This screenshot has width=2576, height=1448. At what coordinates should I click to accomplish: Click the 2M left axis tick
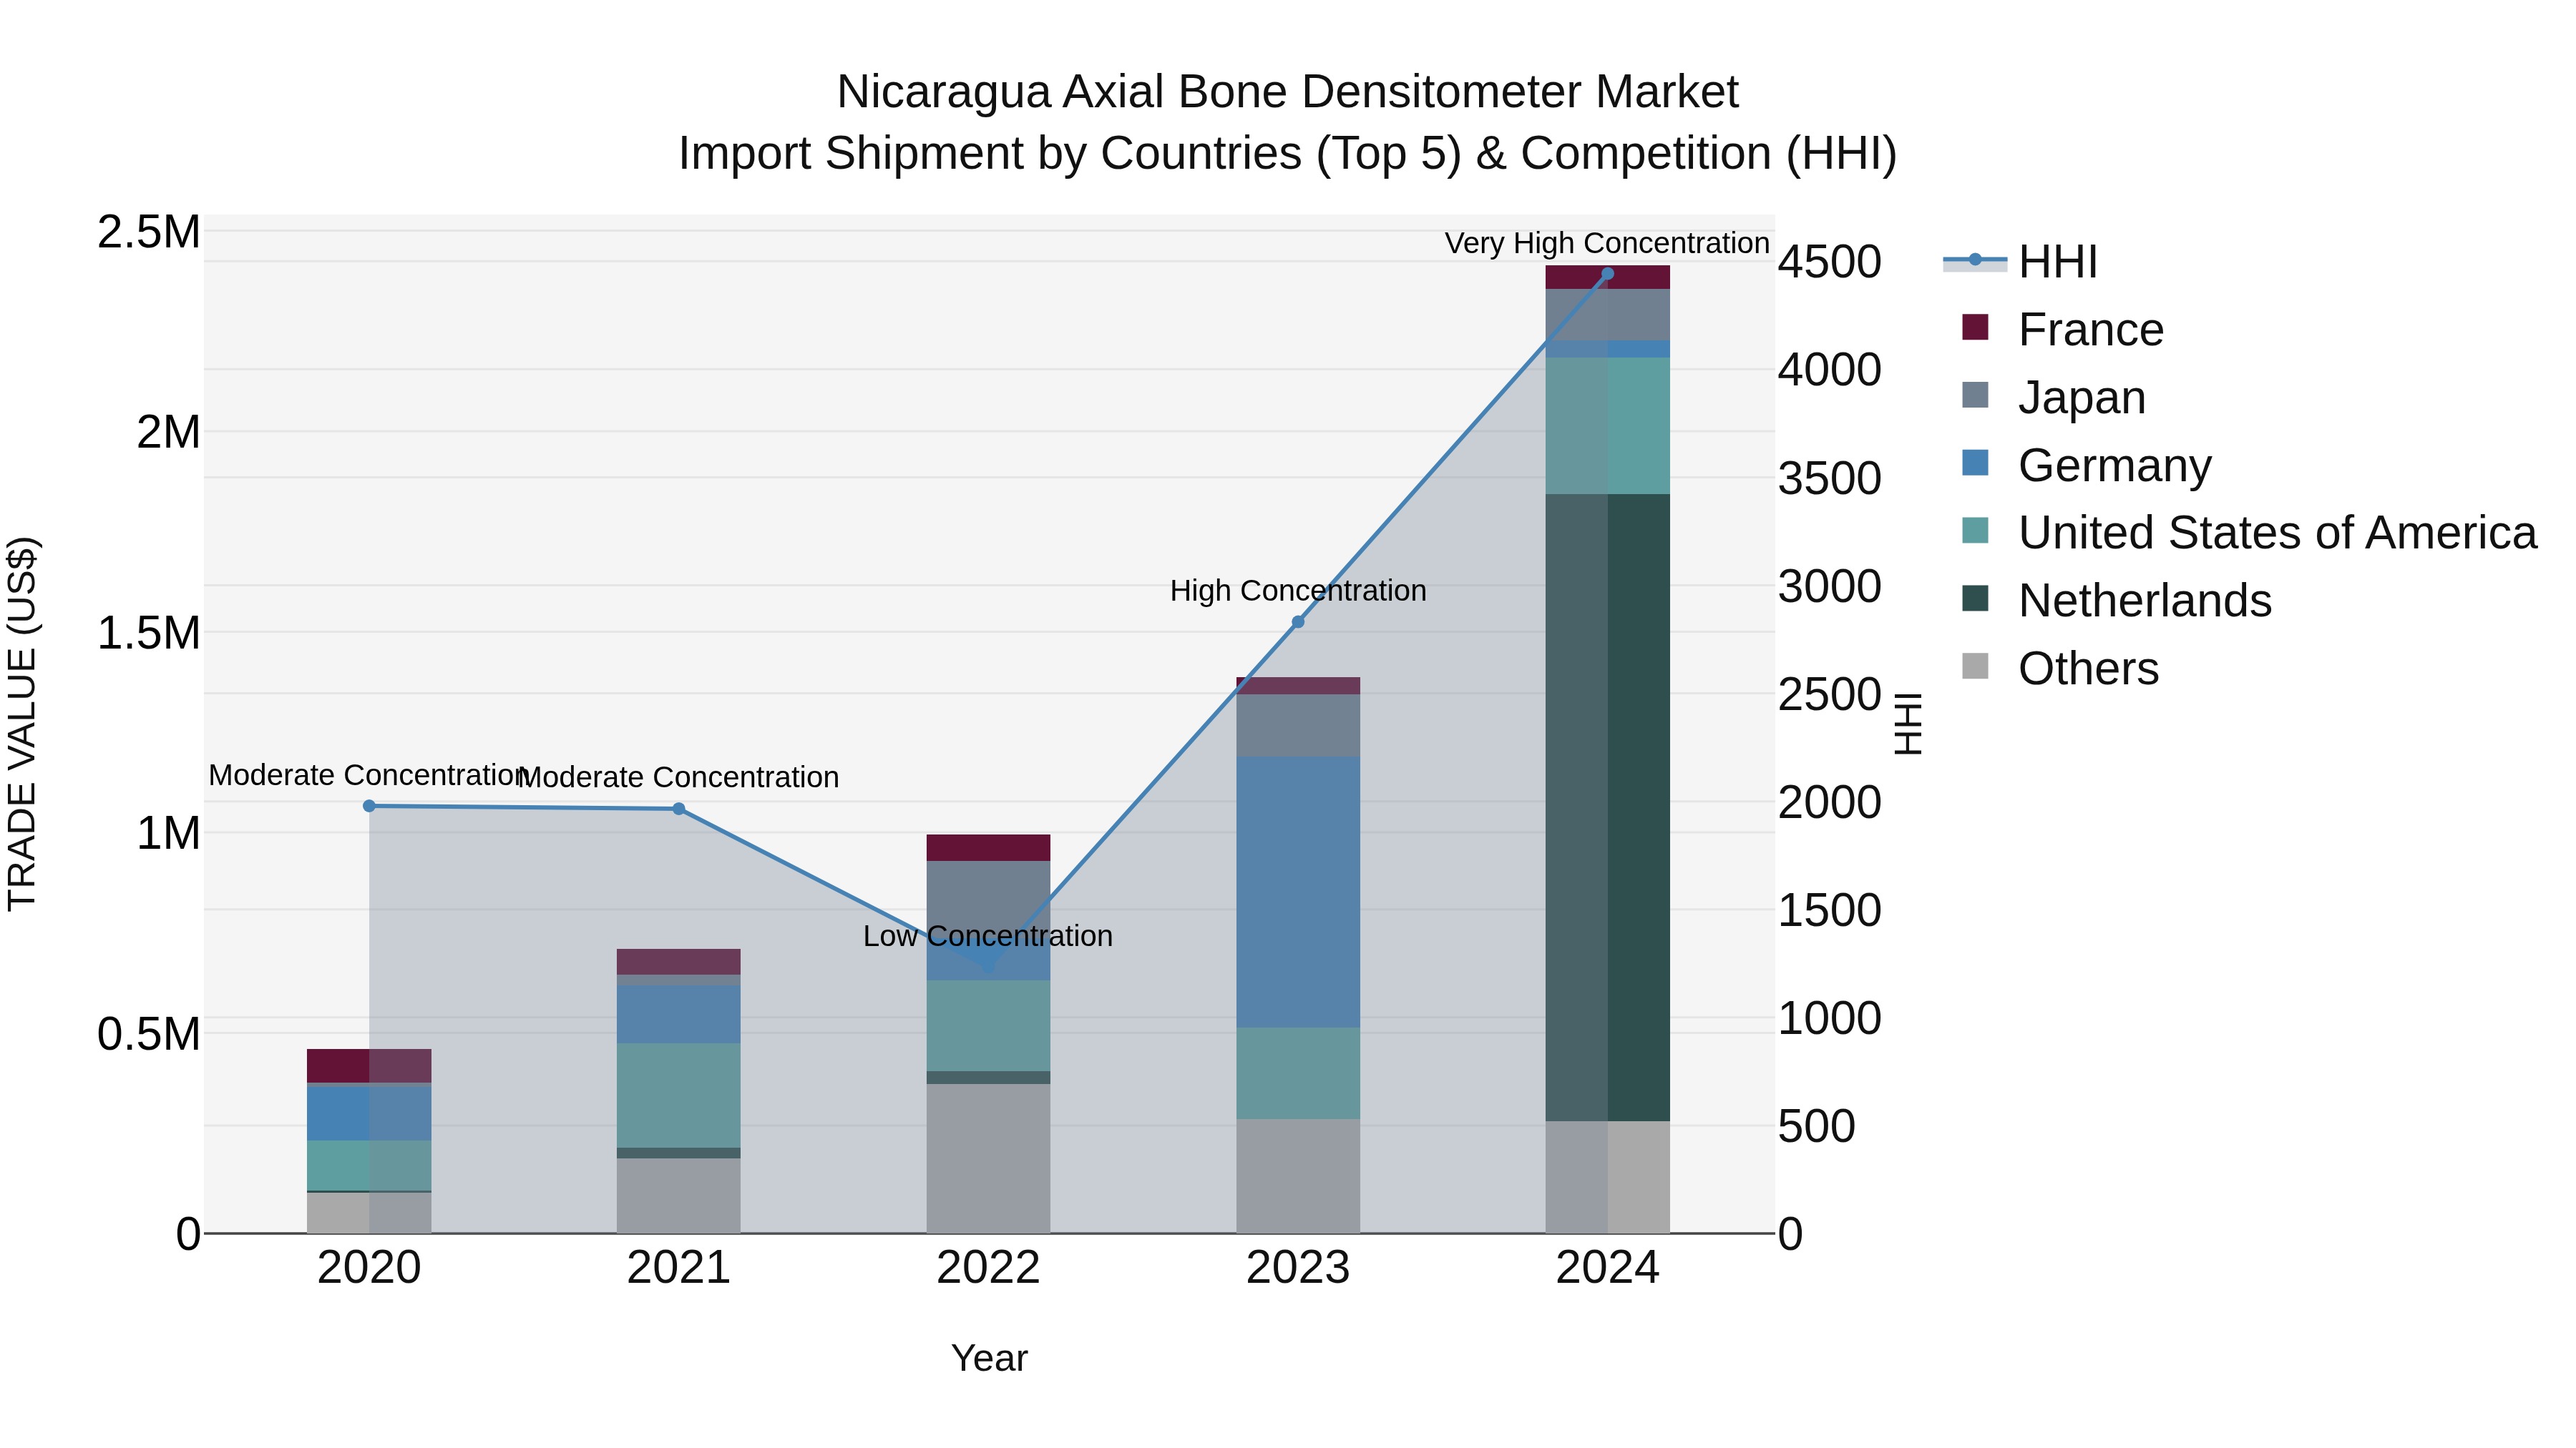pos(168,433)
